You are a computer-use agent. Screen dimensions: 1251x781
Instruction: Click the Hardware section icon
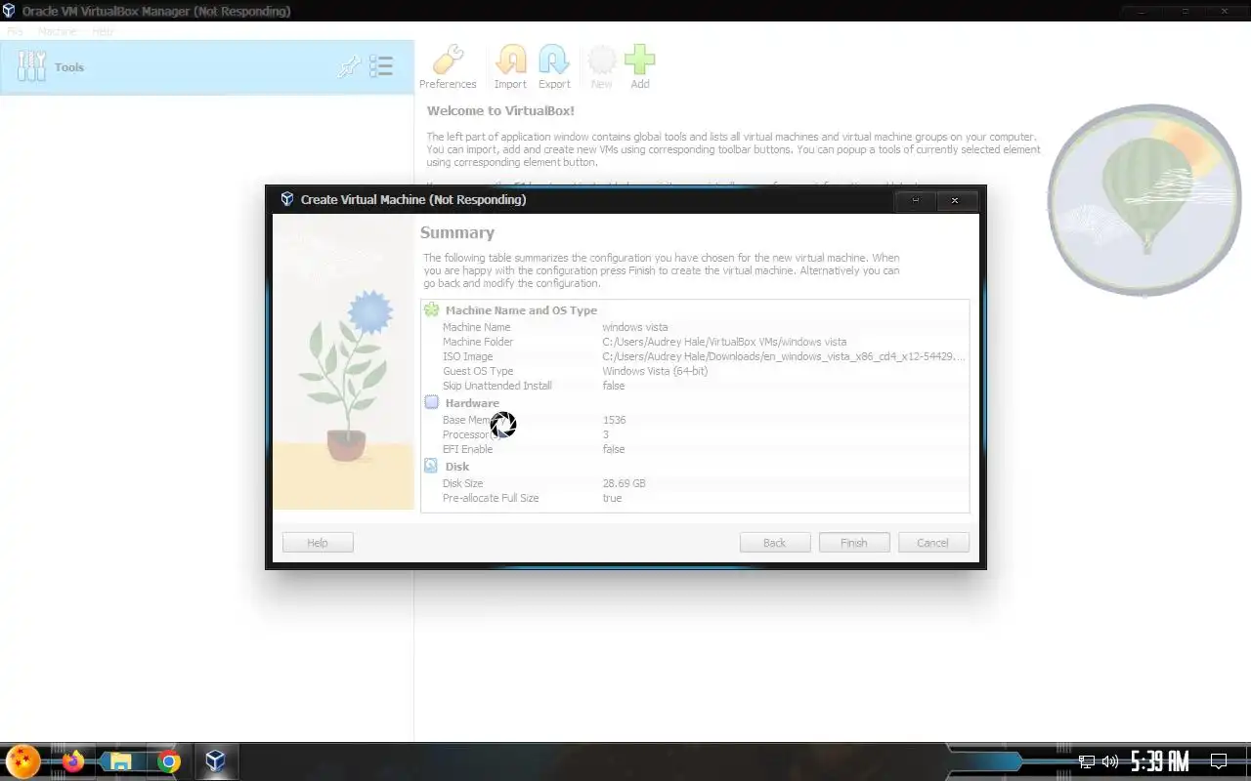click(x=431, y=402)
